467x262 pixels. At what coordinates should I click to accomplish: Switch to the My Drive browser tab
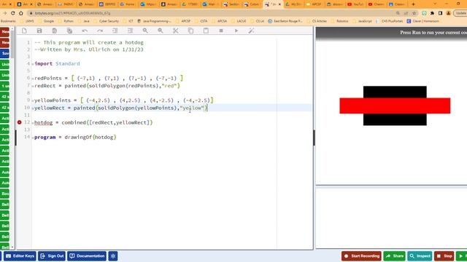coord(293,4)
